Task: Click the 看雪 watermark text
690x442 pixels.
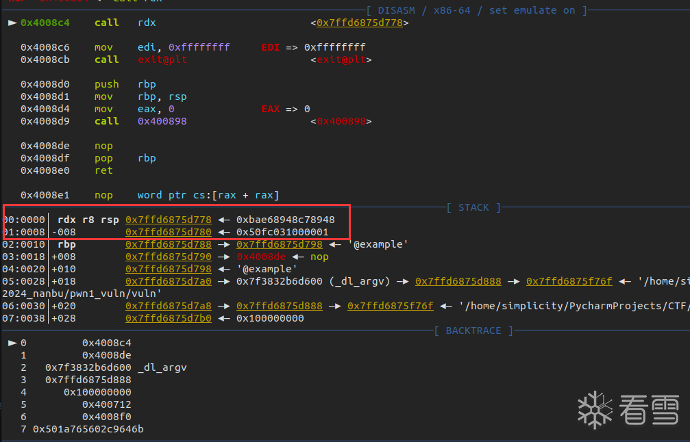Action: (650, 409)
